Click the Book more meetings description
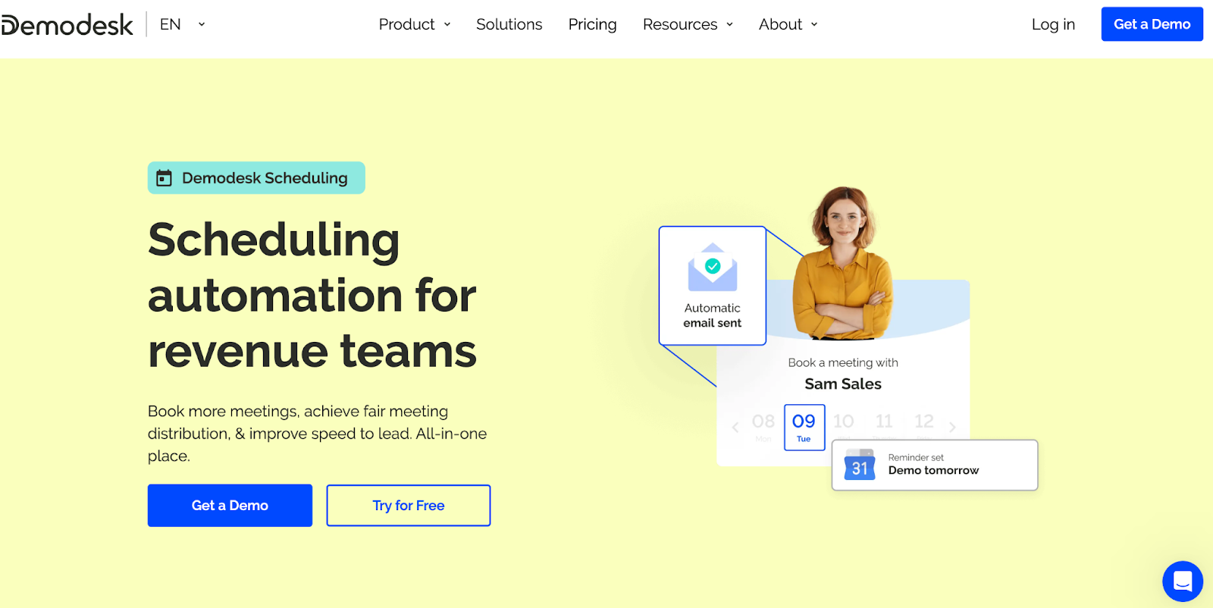The image size is (1213, 608). [x=318, y=434]
